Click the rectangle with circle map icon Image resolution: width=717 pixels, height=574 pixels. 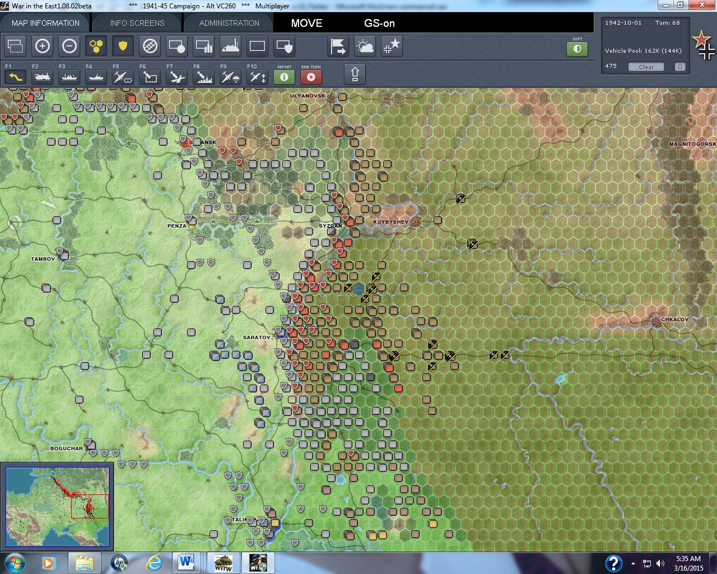tap(177, 46)
